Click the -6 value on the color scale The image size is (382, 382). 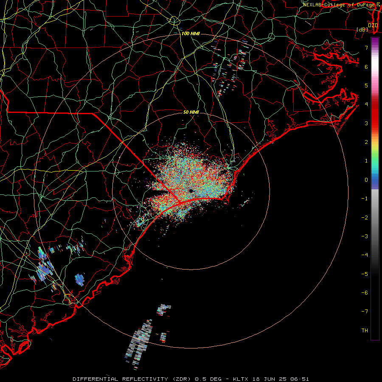click(x=365, y=293)
